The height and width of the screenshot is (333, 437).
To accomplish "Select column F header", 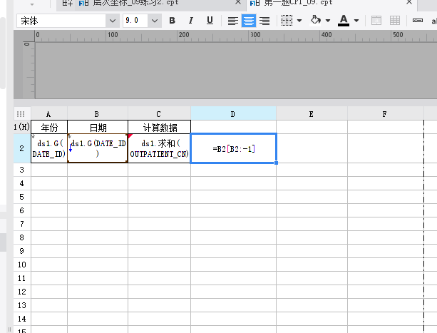I will [385, 114].
